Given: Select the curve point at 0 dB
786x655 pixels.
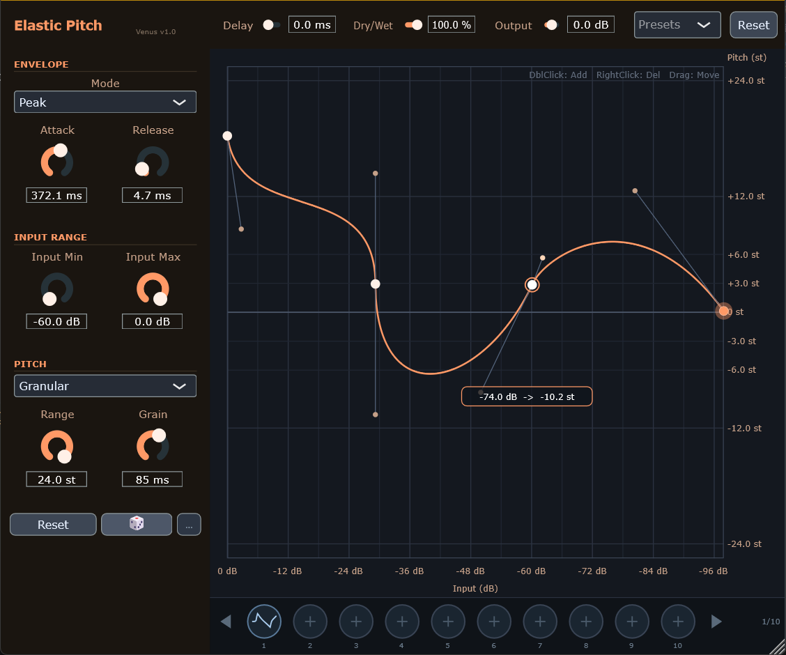Looking at the screenshot, I should [x=227, y=136].
